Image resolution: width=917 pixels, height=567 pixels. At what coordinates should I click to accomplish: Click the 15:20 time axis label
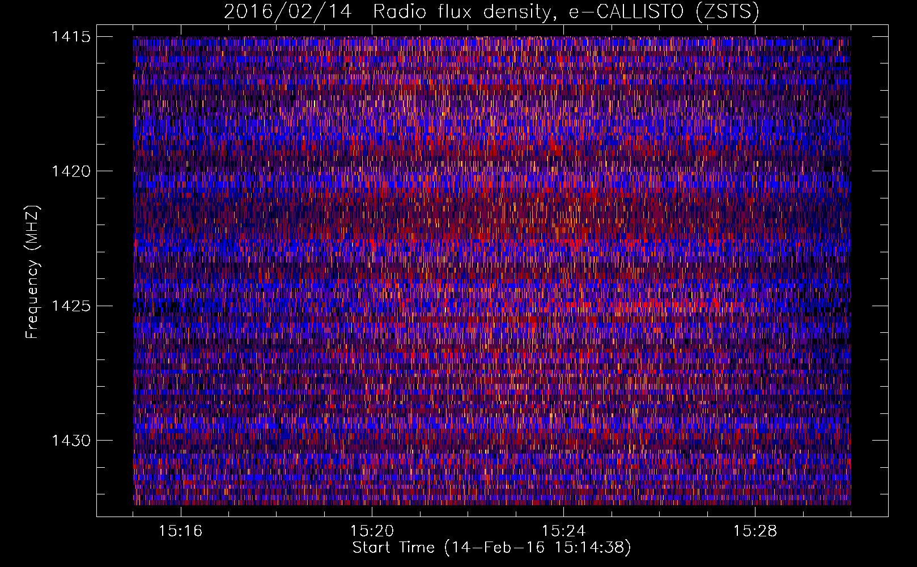coord(372,531)
